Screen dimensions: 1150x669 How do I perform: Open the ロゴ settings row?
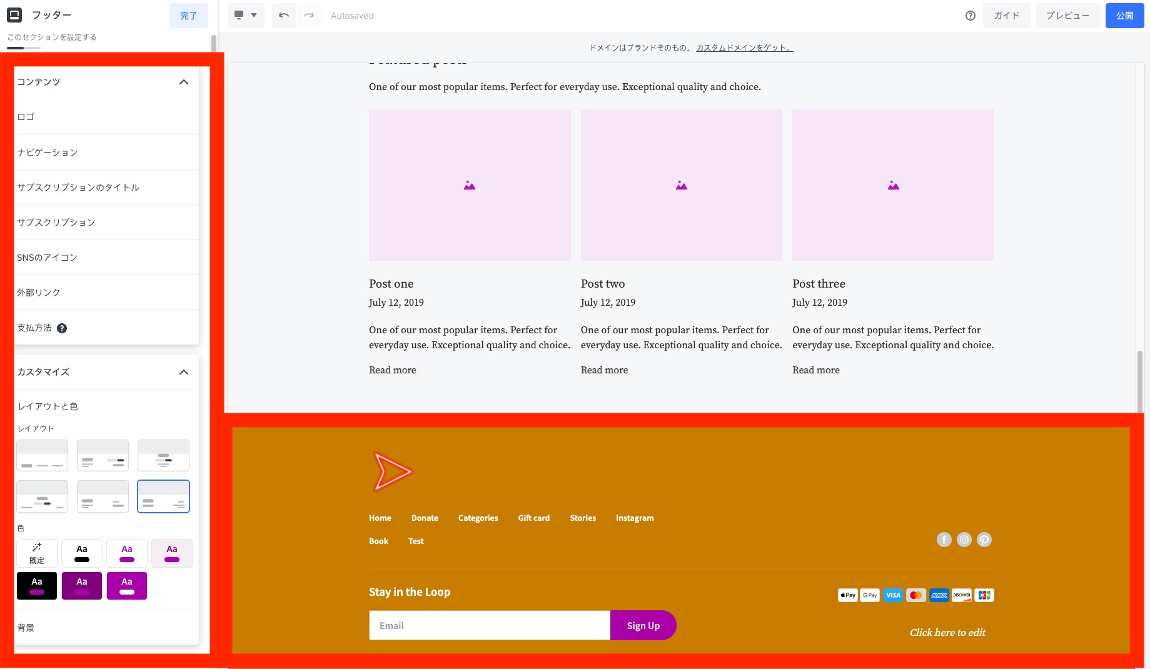tap(106, 117)
